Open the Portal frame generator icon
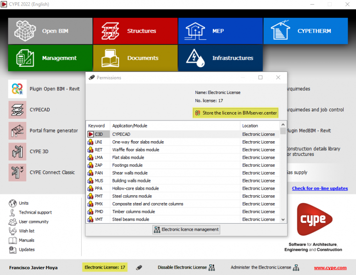The width and height of the screenshot is (356, 275). point(17,131)
